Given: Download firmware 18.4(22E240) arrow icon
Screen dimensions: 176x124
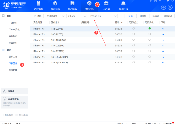Looking at the screenshot, I should [163, 46].
